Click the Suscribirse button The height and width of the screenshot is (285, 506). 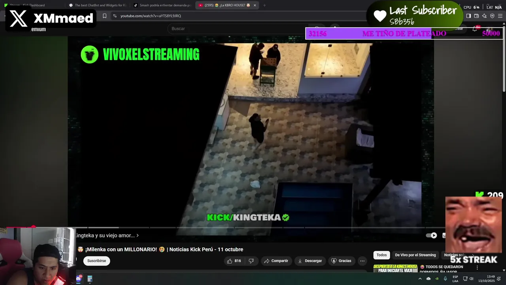(x=96, y=261)
